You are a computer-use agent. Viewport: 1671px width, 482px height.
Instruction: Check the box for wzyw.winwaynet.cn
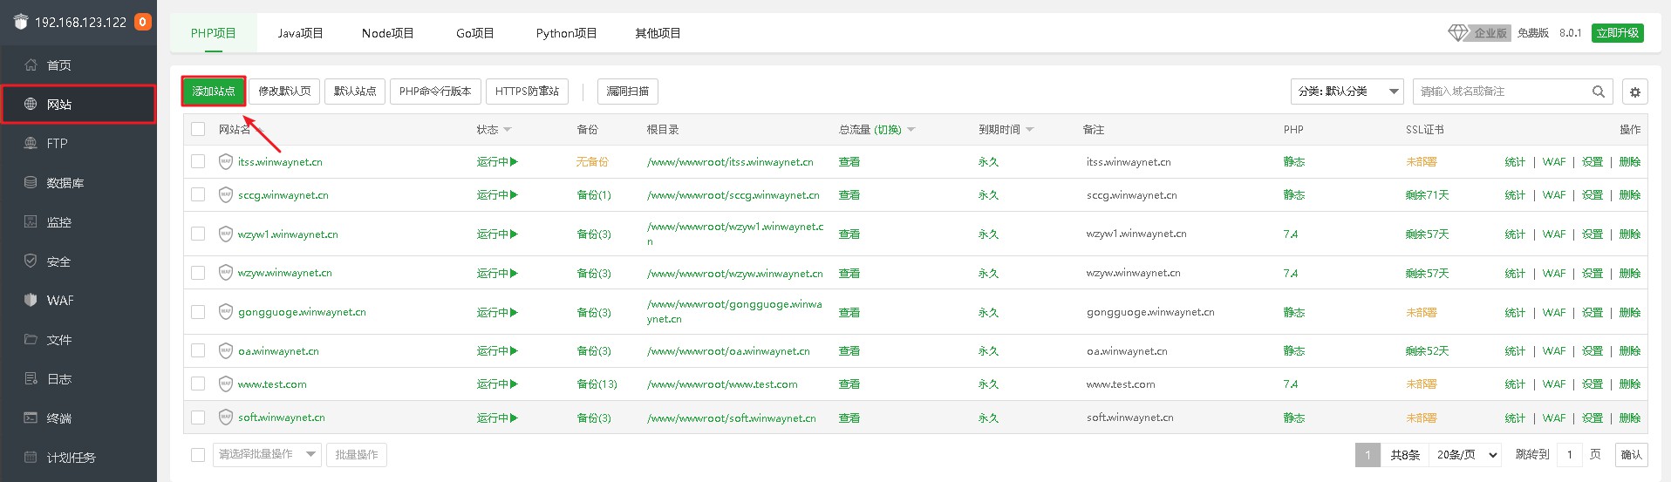tap(198, 272)
